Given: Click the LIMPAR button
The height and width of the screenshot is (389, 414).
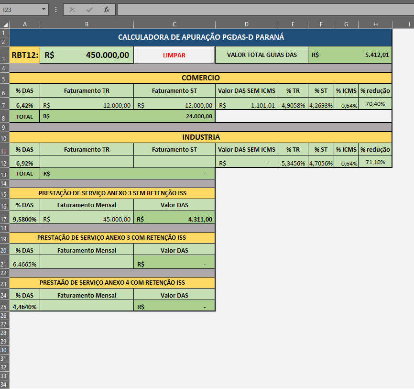Looking at the screenshot, I should (174, 55).
